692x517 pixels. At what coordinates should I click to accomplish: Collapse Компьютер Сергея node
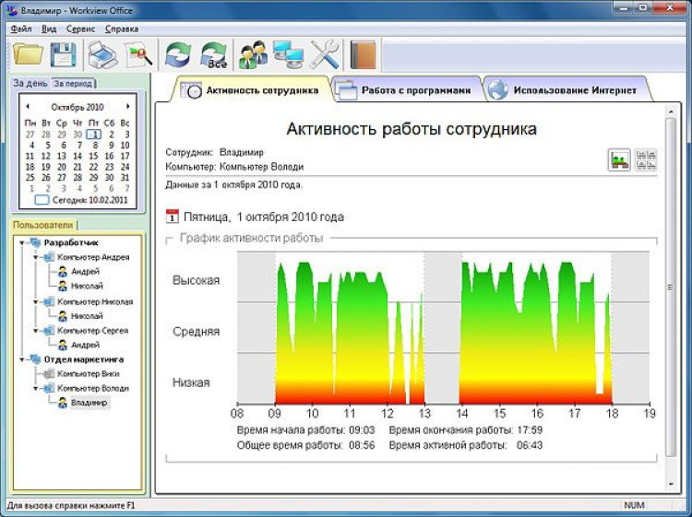36,331
